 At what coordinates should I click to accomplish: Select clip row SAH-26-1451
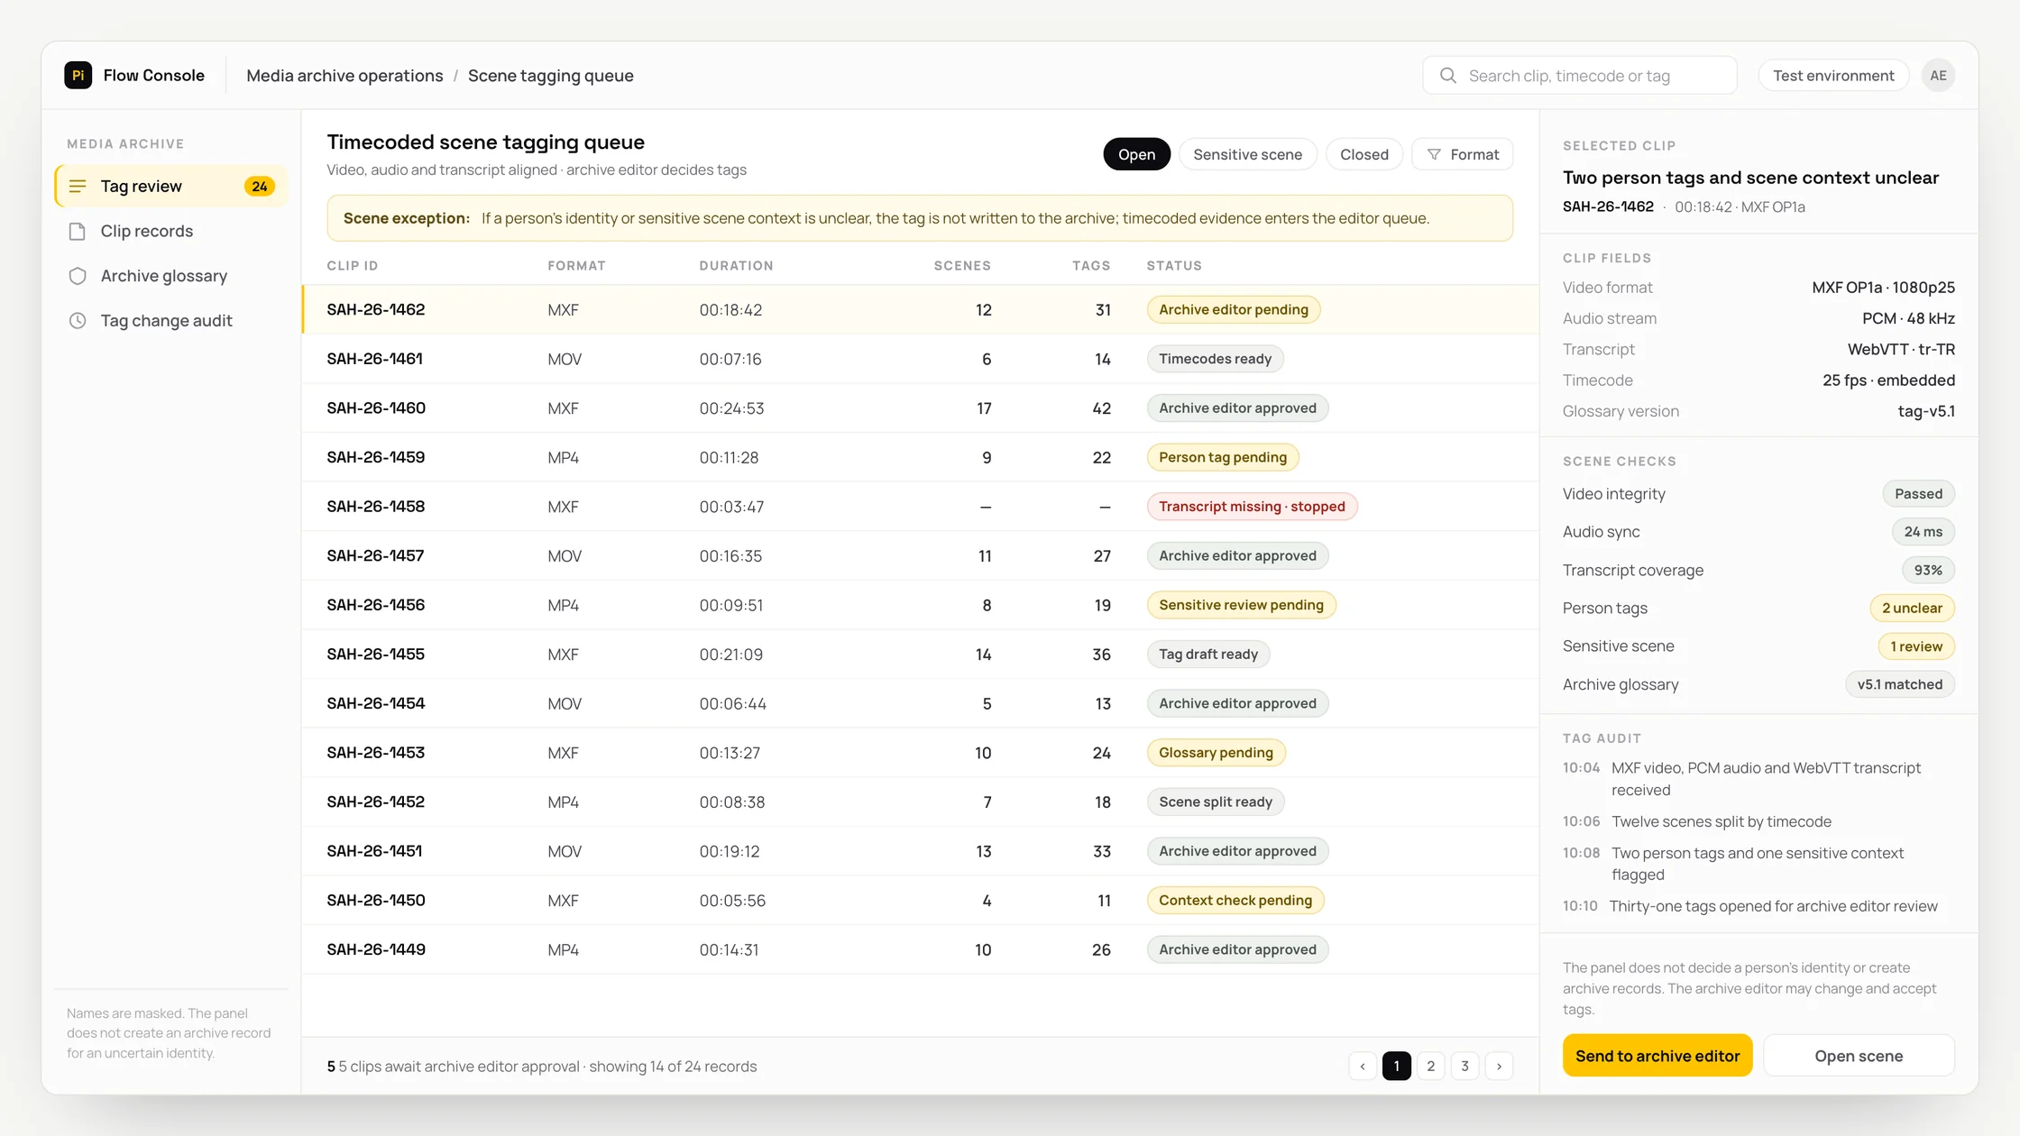click(x=920, y=851)
